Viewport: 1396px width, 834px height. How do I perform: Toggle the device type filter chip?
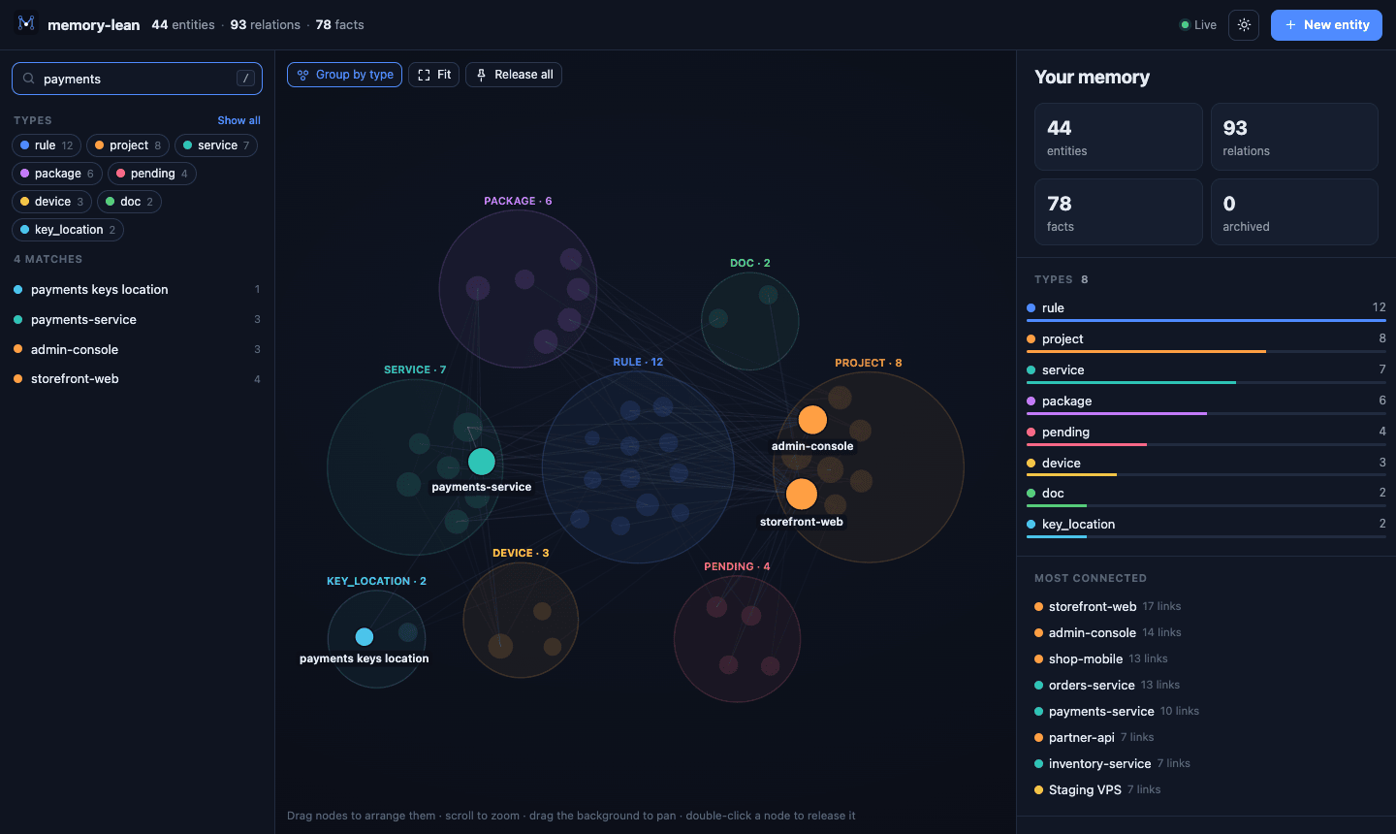click(x=51, y=202)
